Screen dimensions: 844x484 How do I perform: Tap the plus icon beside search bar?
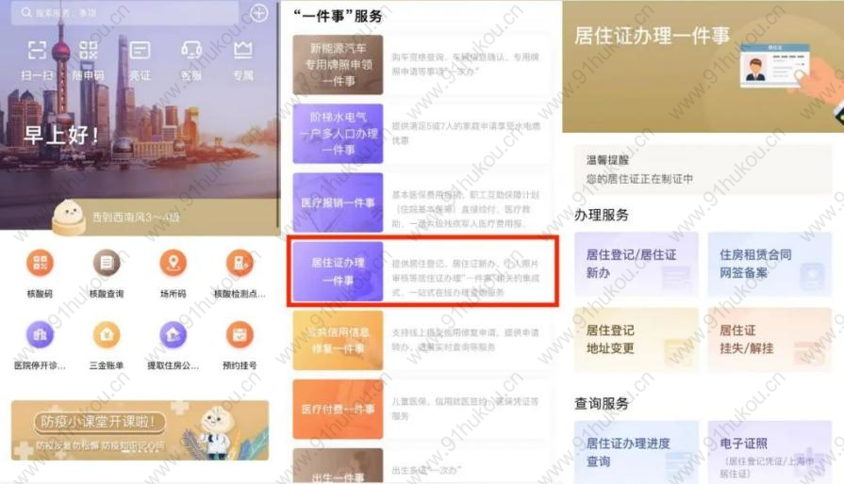[x=259, y=13]
